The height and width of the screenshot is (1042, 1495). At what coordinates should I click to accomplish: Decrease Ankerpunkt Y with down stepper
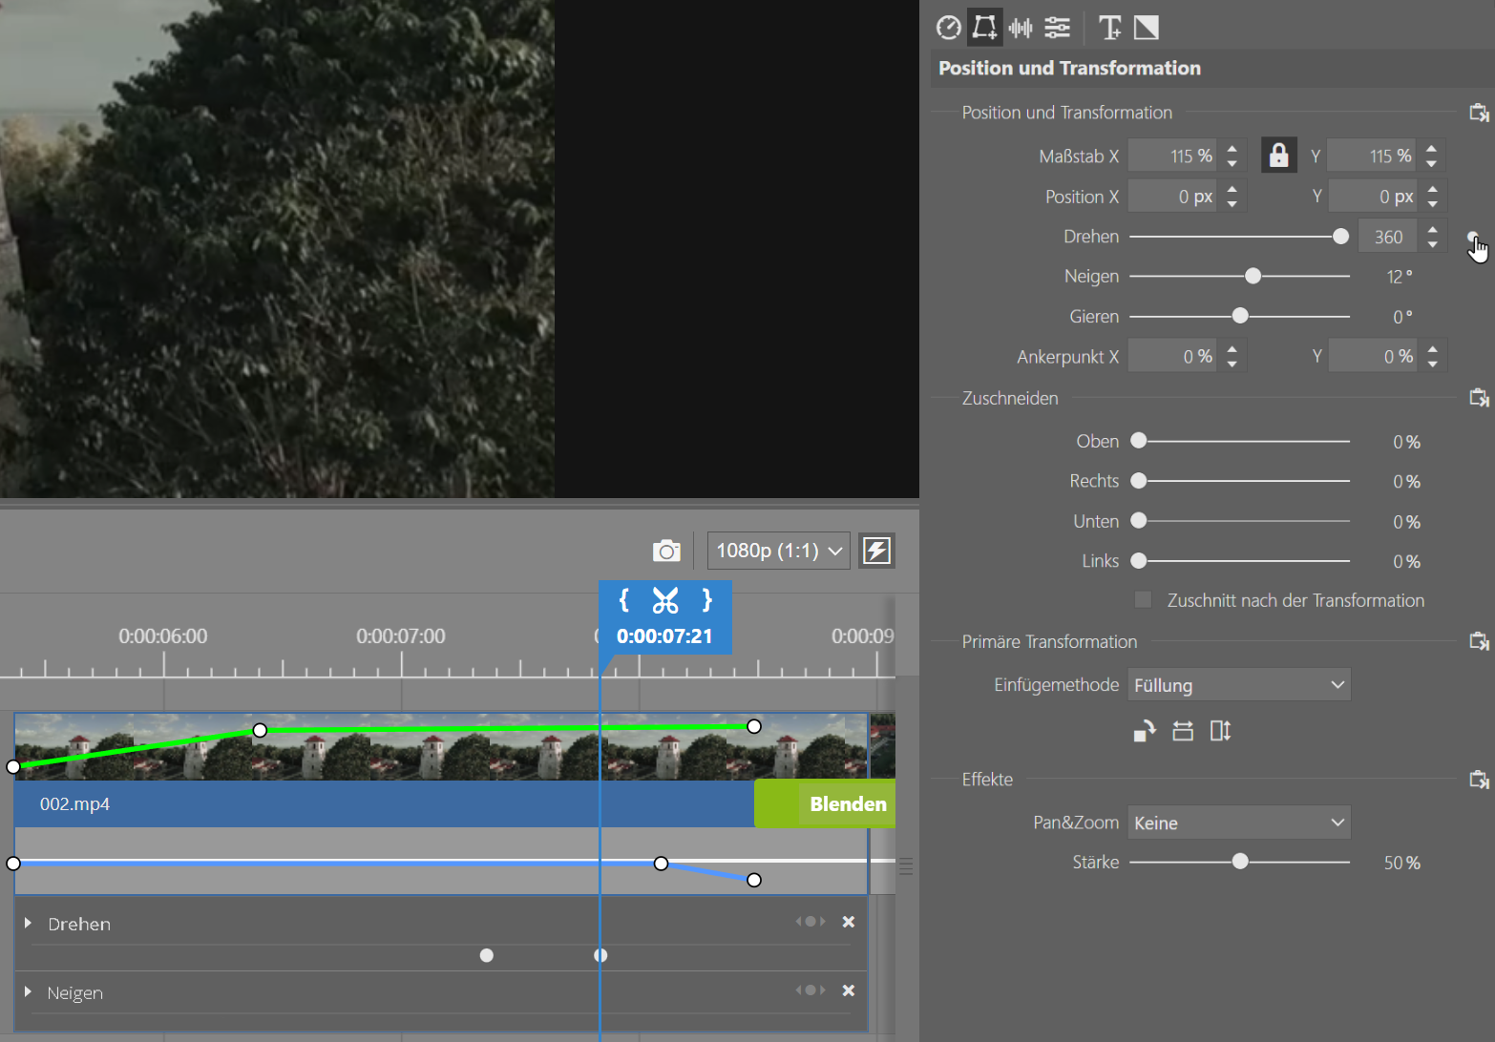tap(1432, 364)
